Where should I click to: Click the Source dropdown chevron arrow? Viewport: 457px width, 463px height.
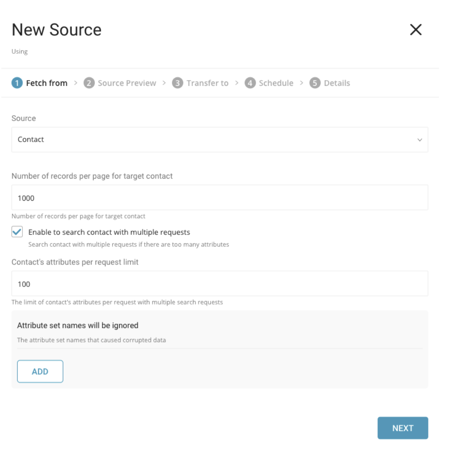[420, 140]
